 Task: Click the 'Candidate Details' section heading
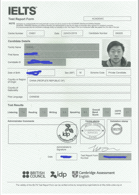click(19, 41)
